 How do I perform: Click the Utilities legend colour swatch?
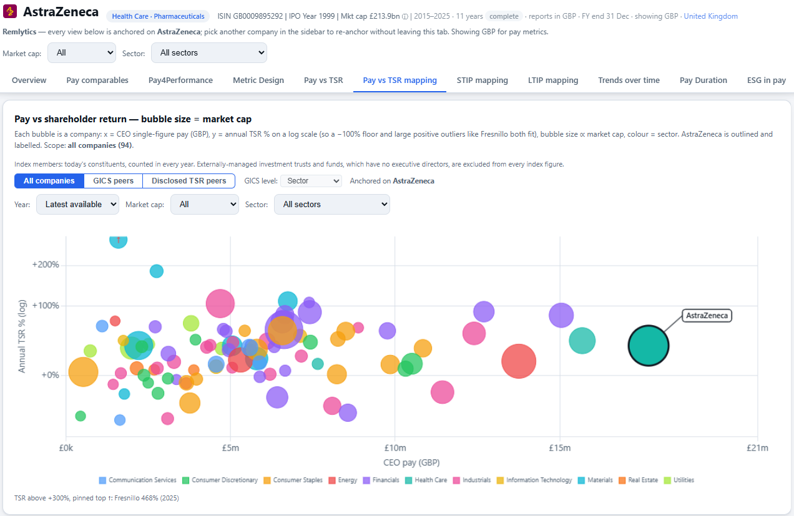[668, 480]
